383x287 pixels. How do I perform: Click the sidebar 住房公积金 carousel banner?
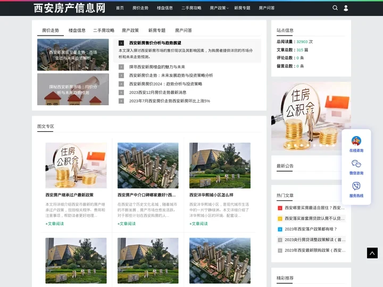coord(311,116)
